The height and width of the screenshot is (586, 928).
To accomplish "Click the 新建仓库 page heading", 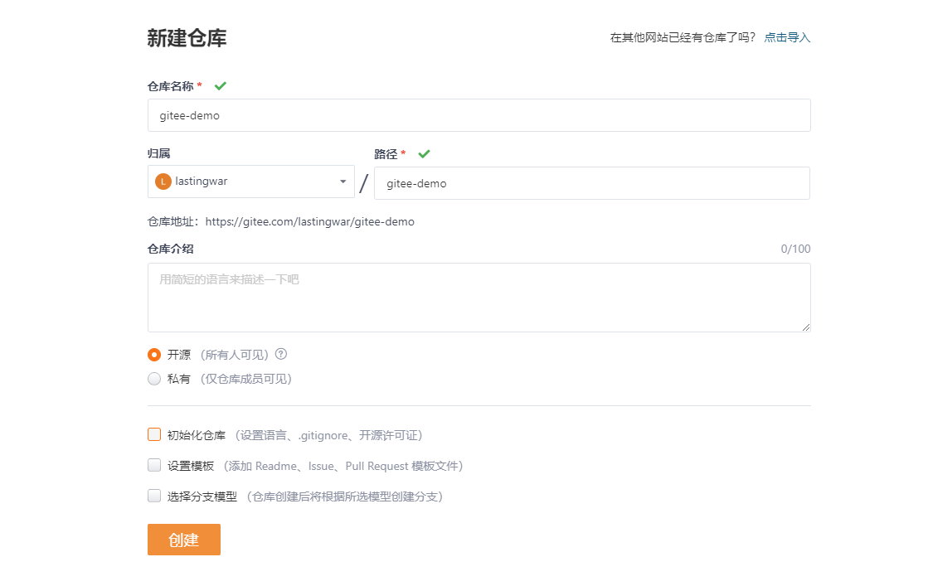I will pyautogui.click(x=187, y=38).
